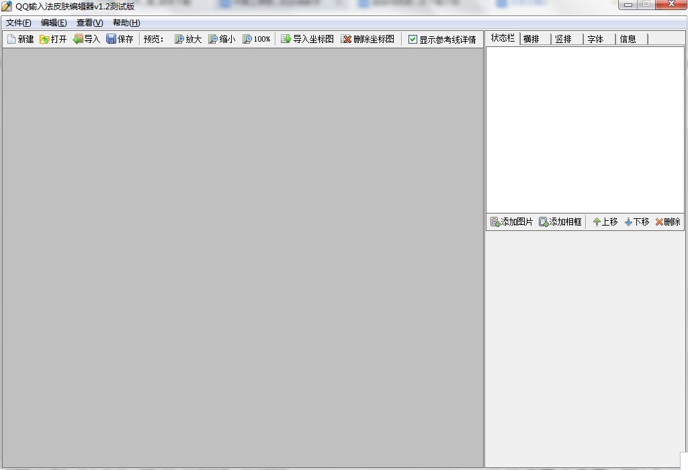The width and height of the screenshot is (688, 470).
Task: Switch to the 横排 tab
Action: 535,39
